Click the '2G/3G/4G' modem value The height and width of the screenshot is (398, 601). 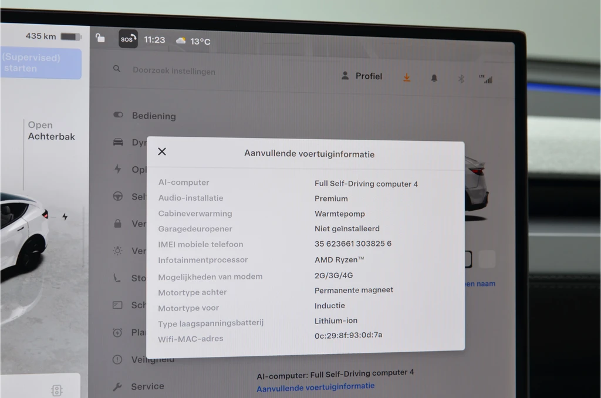[333, 275]
